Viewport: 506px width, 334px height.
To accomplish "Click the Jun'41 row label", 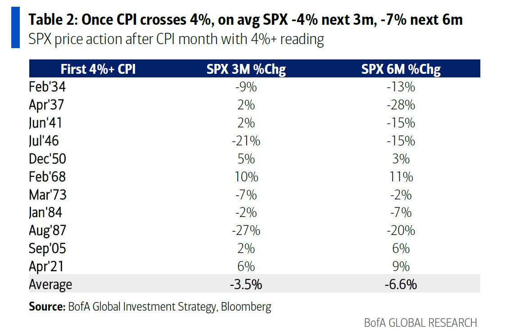I will point(45,123).
